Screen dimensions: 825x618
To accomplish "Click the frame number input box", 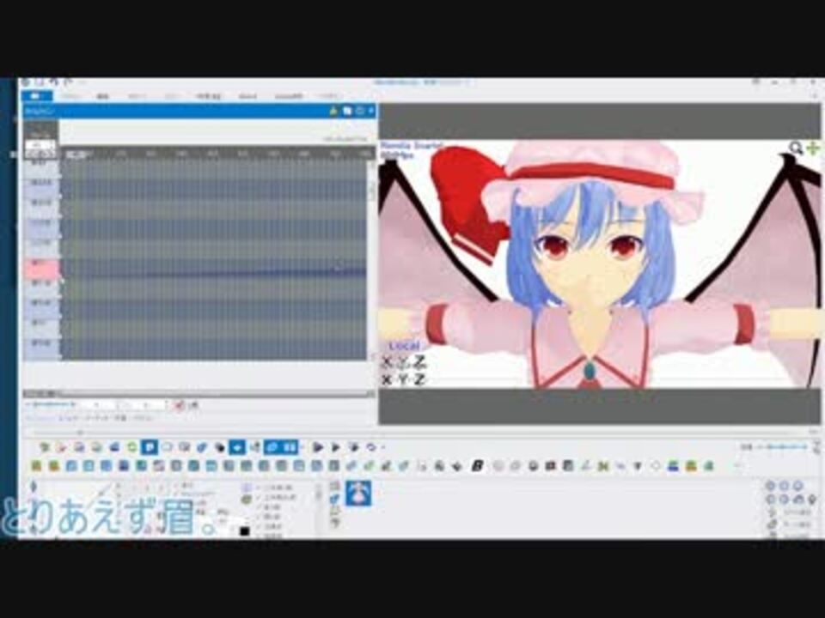I will (41, 144).
